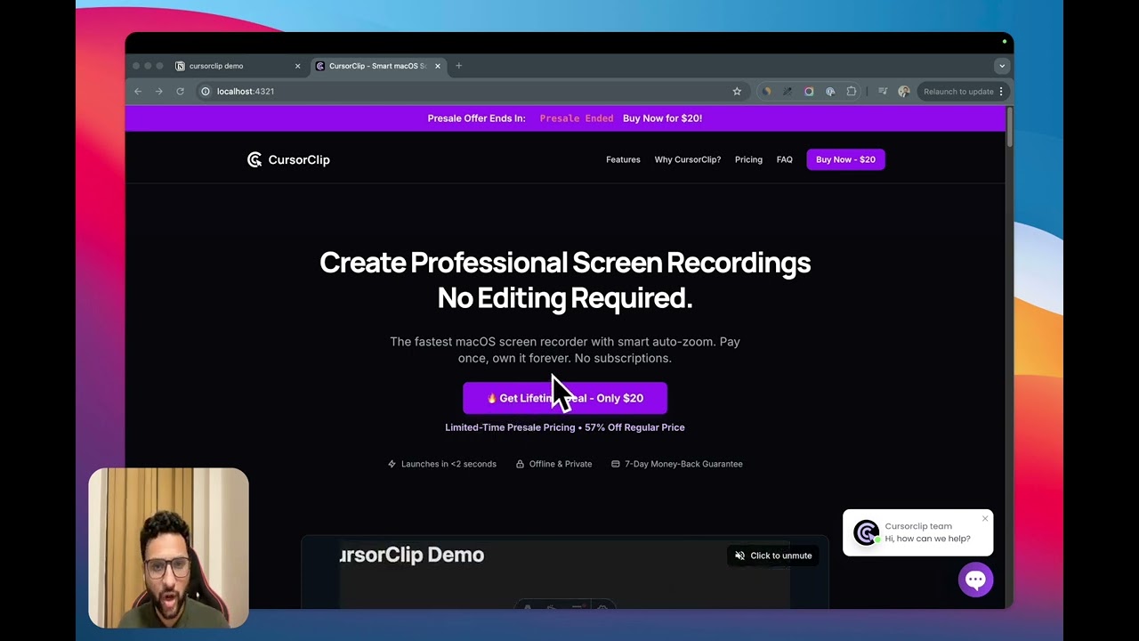This screenshot has width=1139, height=641.
Task: Click the page vertical scrollbar thumb
Action: pyautogui.click(x=1010, y=126)
